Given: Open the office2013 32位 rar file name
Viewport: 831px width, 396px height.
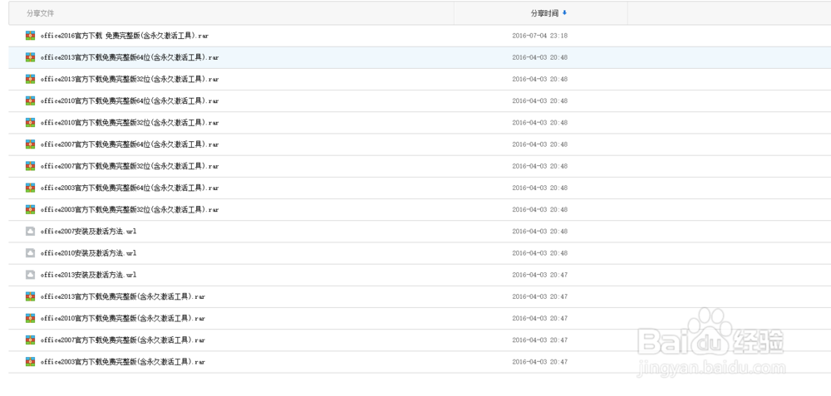Looking at the screenshot, I should coord(130,80).
